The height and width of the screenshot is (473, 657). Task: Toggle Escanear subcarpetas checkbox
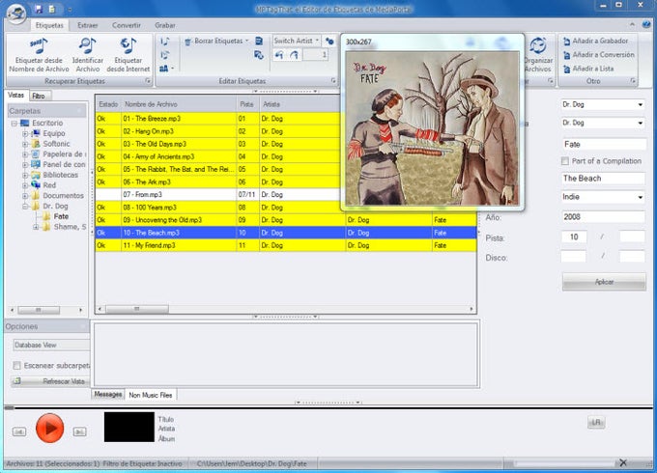coord(16,366)
